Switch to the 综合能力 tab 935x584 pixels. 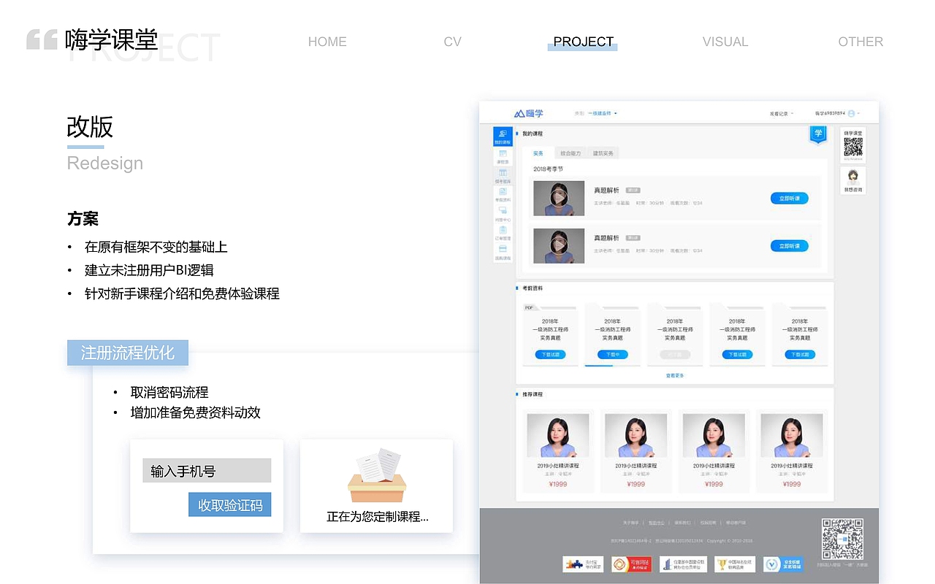[570, 153]
